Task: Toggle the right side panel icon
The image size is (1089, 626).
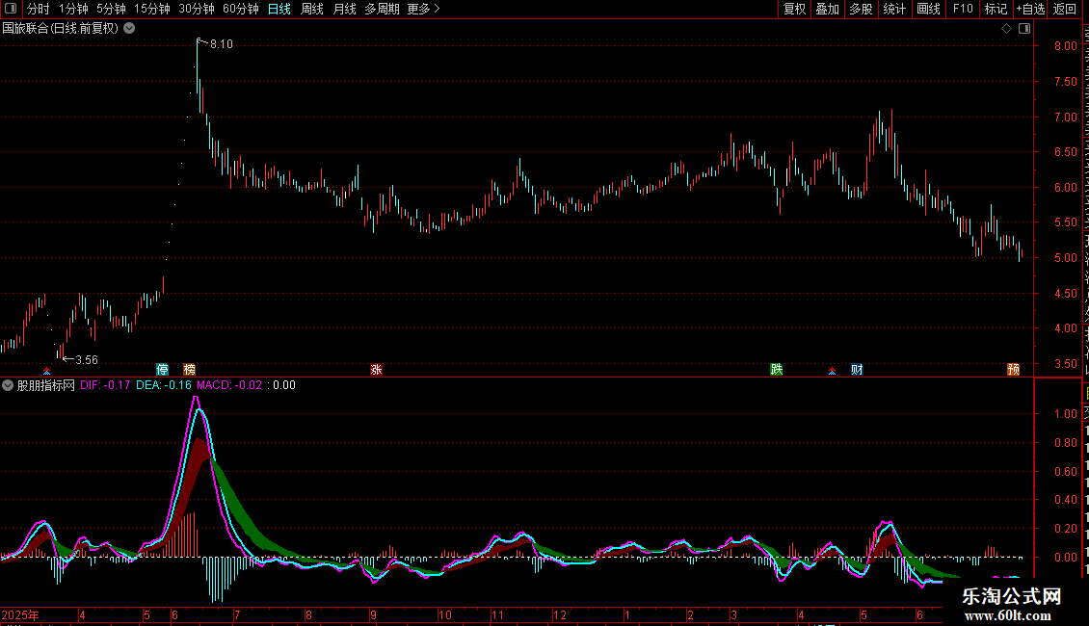Action: 1024,29
